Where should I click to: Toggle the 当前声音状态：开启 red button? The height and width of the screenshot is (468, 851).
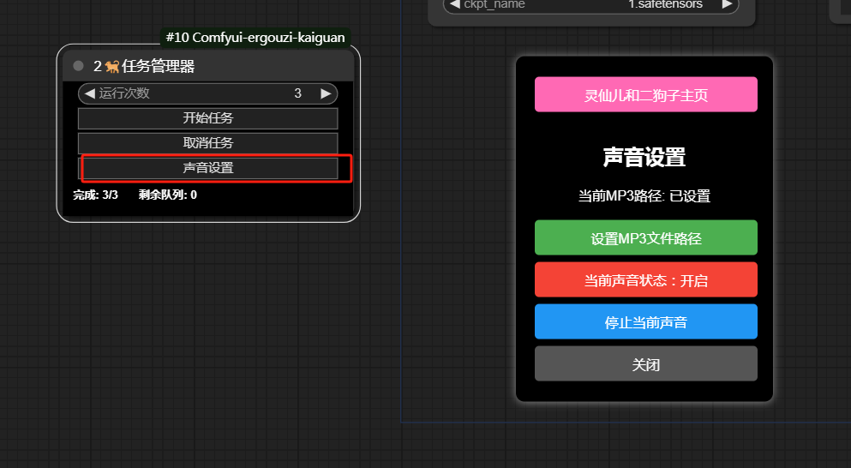click(x=646, y=279)
